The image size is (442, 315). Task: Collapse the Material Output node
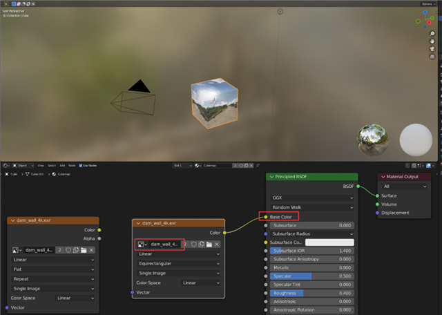(382, 177)
